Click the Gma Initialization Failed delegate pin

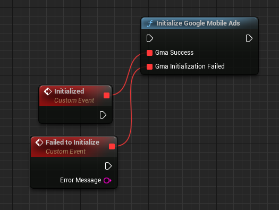[149, 66]
